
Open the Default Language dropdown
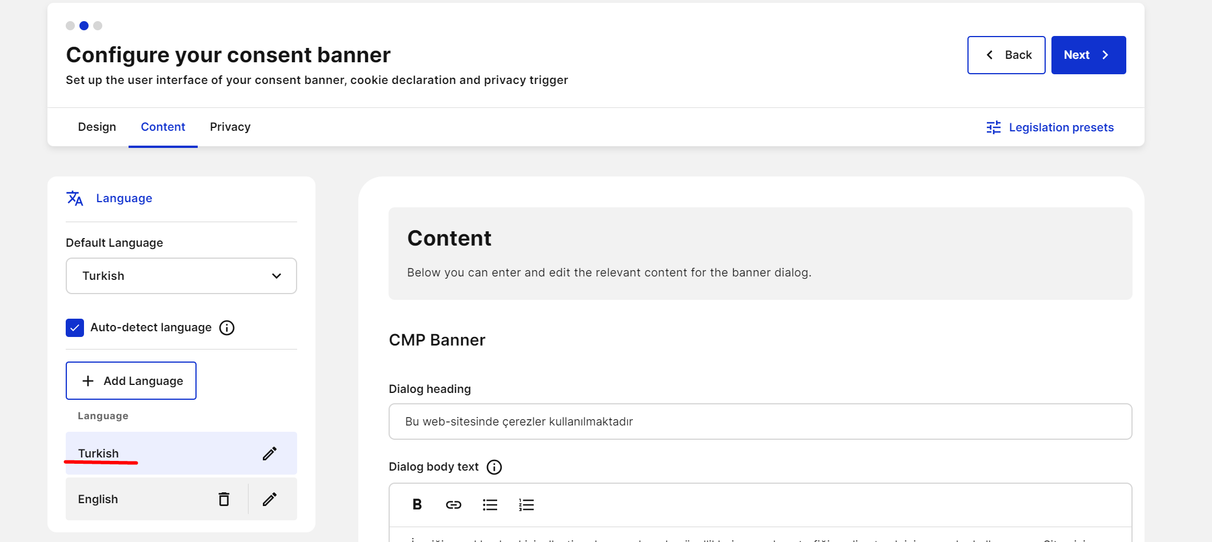point(181,276)
